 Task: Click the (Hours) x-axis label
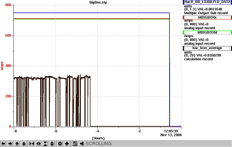(98, 138)
